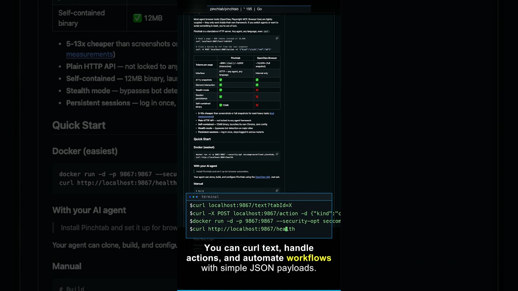Open the real measurements link

coord(236,115)
